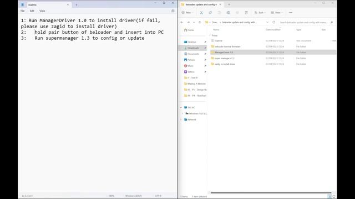The height and width of the screenshot is (199, 355).
Task: Open the Sort dropdown in File Explorer
Action: click(x=260, y=13)
